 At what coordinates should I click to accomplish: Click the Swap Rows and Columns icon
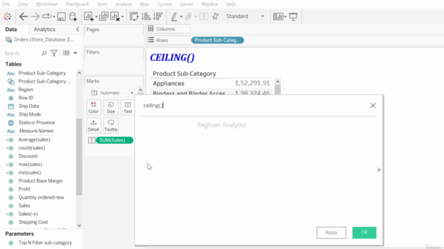134,17
